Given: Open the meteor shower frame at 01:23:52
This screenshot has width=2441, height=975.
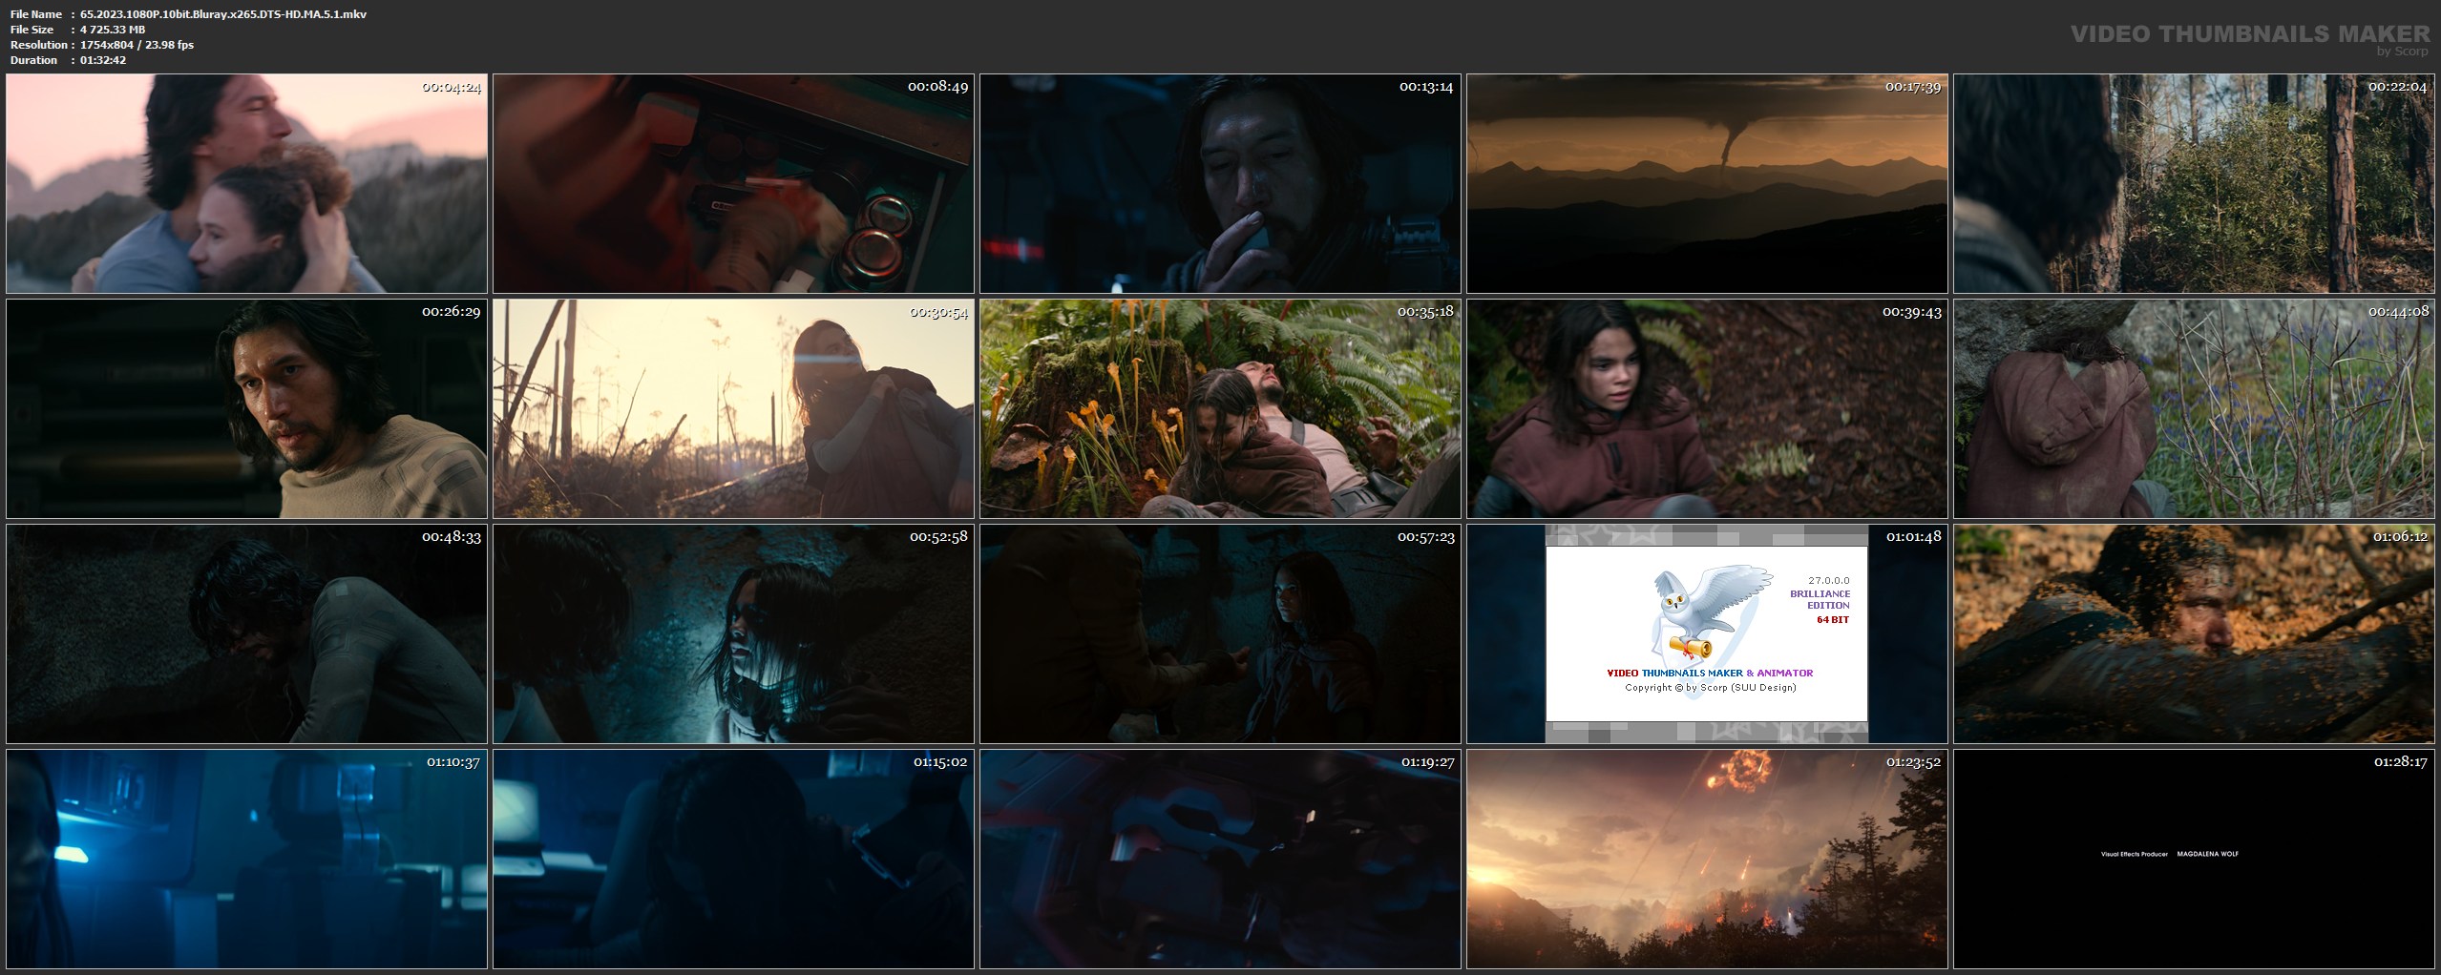Looking at the screenshot, I should tap(1706, 859).
